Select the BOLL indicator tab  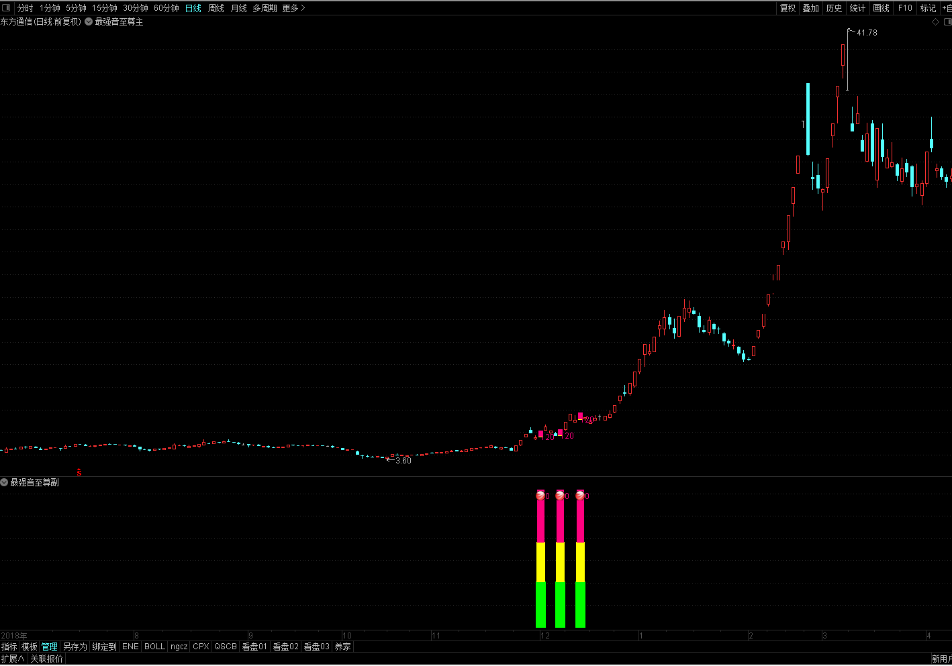point(154,647)
